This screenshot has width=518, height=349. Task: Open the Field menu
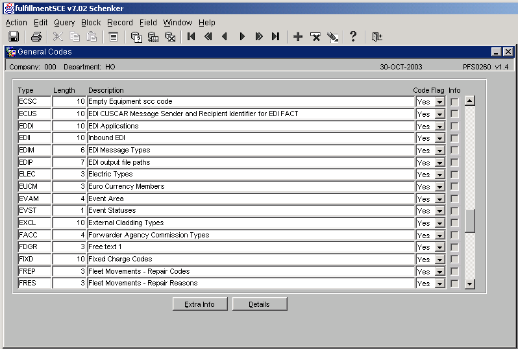148,23
